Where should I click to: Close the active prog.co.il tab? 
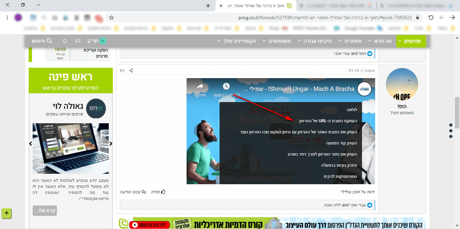point(221,6)
